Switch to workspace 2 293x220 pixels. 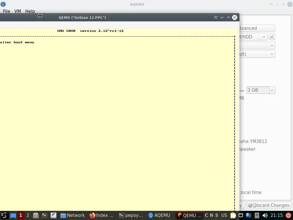28,215
